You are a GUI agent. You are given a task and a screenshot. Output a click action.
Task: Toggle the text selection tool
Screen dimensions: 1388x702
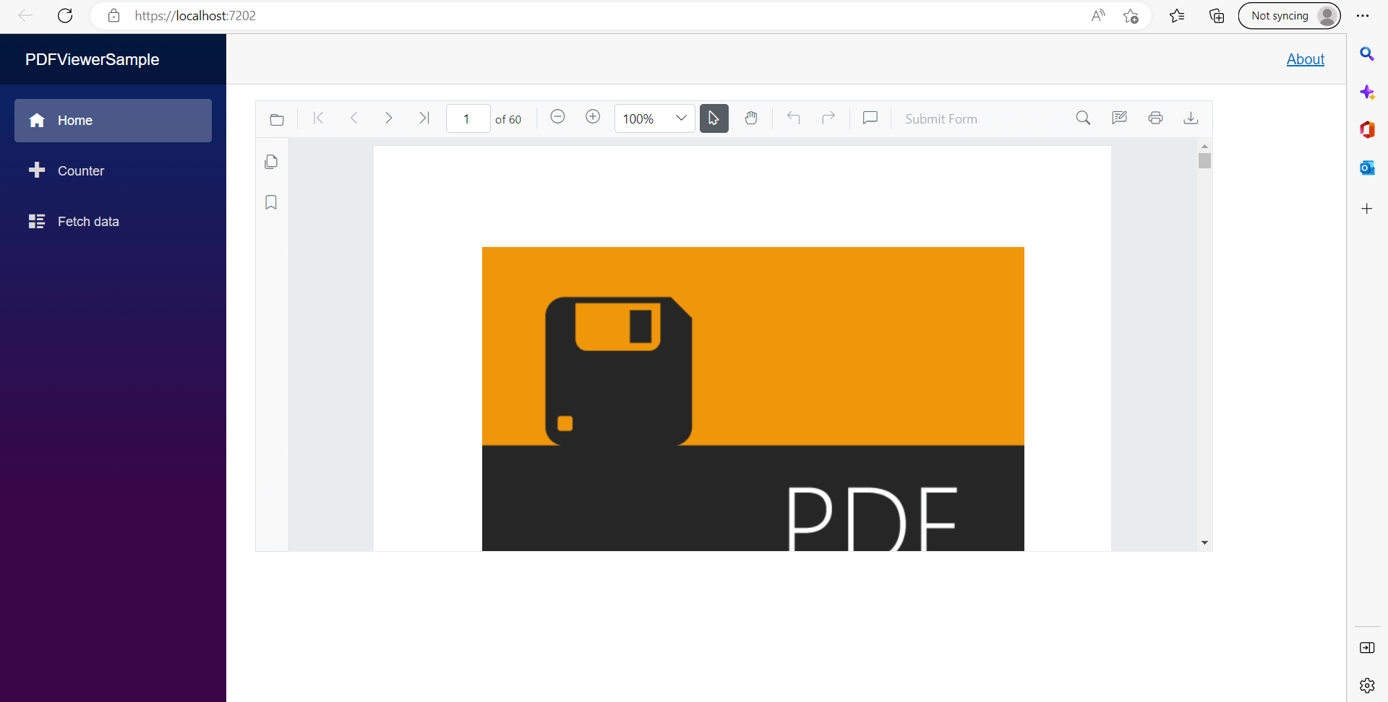click(x=714, y=118)
